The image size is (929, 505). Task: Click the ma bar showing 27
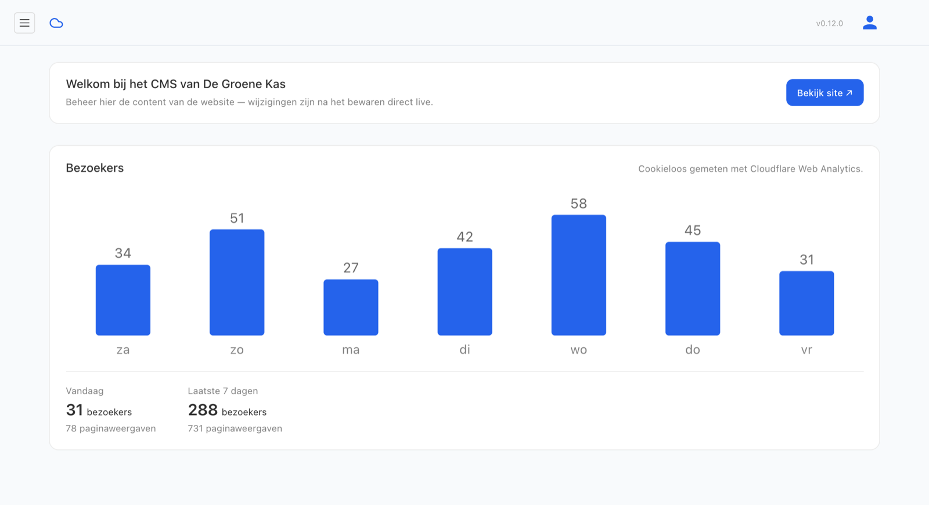coord(351,308)
